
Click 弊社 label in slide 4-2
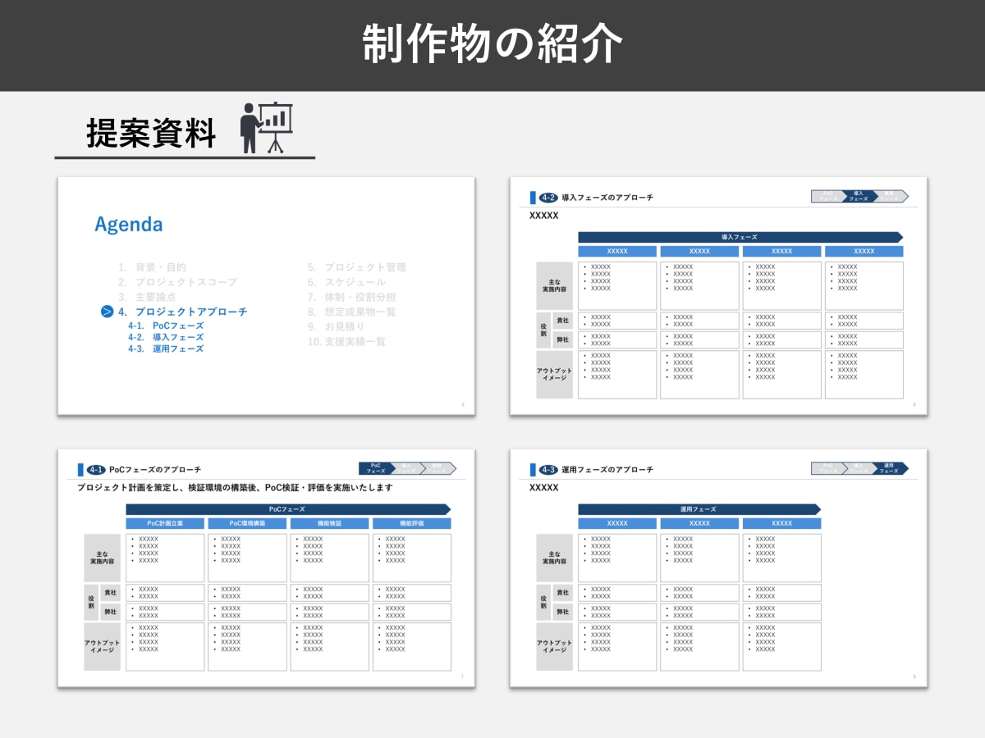pos(563,339)
